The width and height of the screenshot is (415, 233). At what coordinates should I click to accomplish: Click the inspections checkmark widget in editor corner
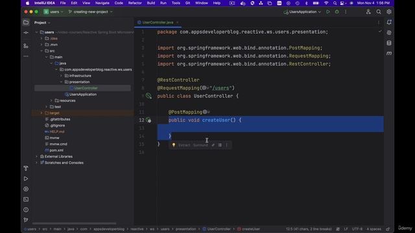(380, 32)
